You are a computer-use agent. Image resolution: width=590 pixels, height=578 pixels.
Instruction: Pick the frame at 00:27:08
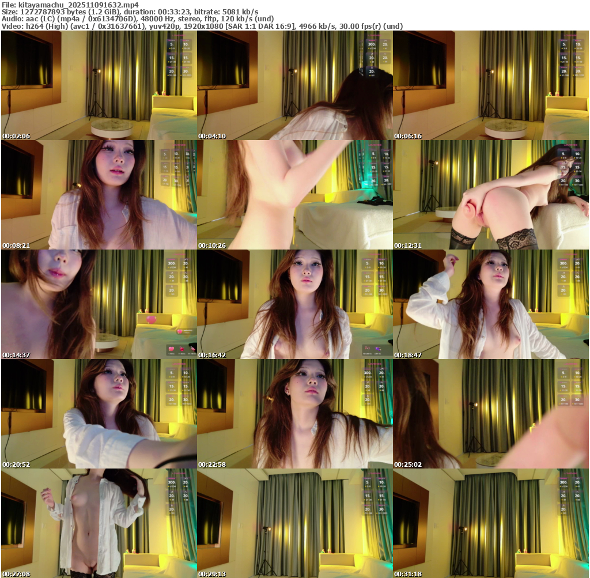99,523
